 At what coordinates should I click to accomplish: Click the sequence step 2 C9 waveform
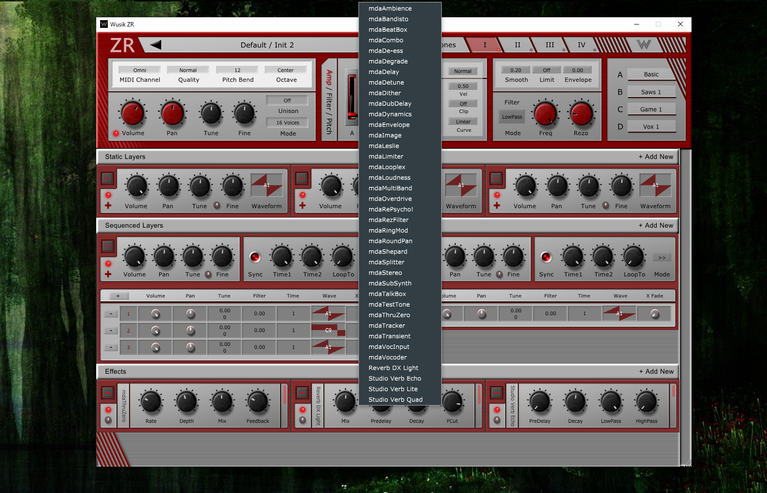coord(328,330)
